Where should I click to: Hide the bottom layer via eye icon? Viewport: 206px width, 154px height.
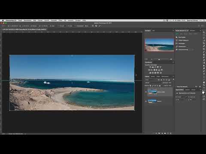(146, 101)
